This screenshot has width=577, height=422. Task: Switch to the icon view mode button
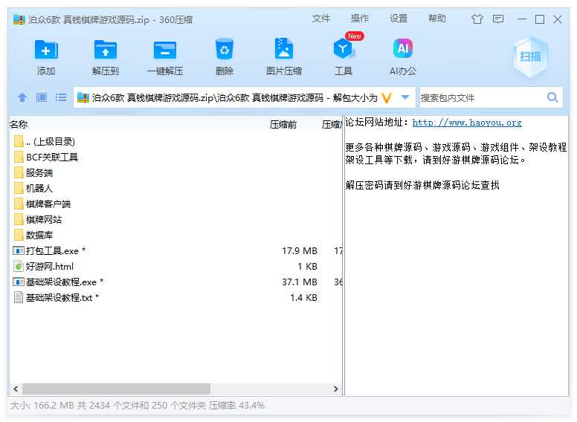[42, 97]
